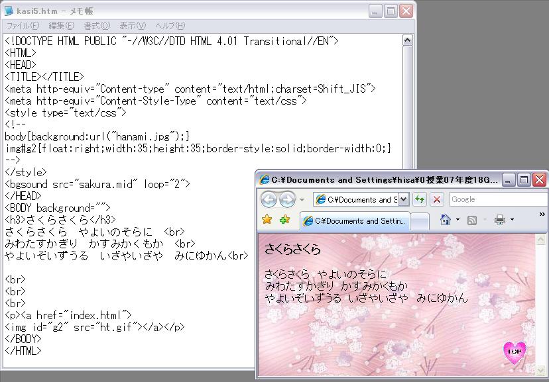Open the 表示(V) menu in Notepad

click(133, 26)
